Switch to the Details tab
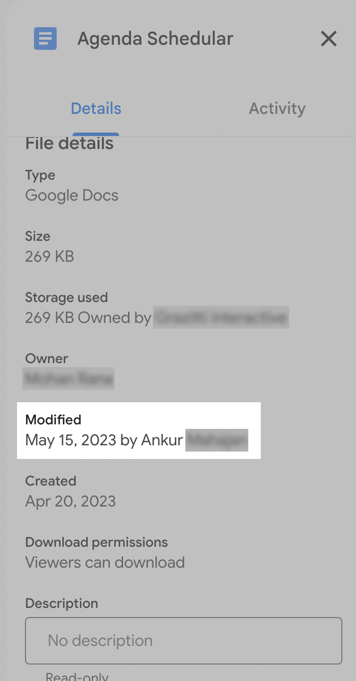This screenshot has width=356, height=681. click(96, 109)
